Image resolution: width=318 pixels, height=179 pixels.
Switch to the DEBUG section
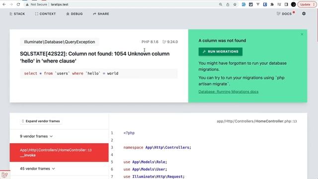(x=75, y=14)
